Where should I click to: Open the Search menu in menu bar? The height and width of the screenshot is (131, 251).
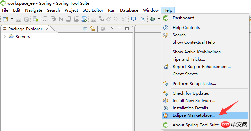click(x=53, y=10)
